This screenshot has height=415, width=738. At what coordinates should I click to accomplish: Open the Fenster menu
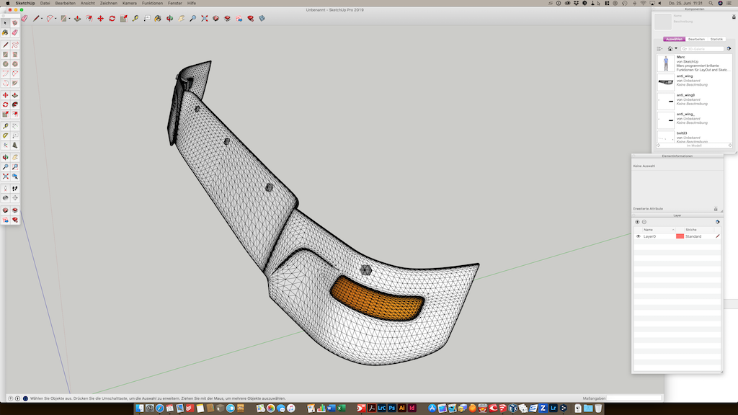(x=174, y=3)
